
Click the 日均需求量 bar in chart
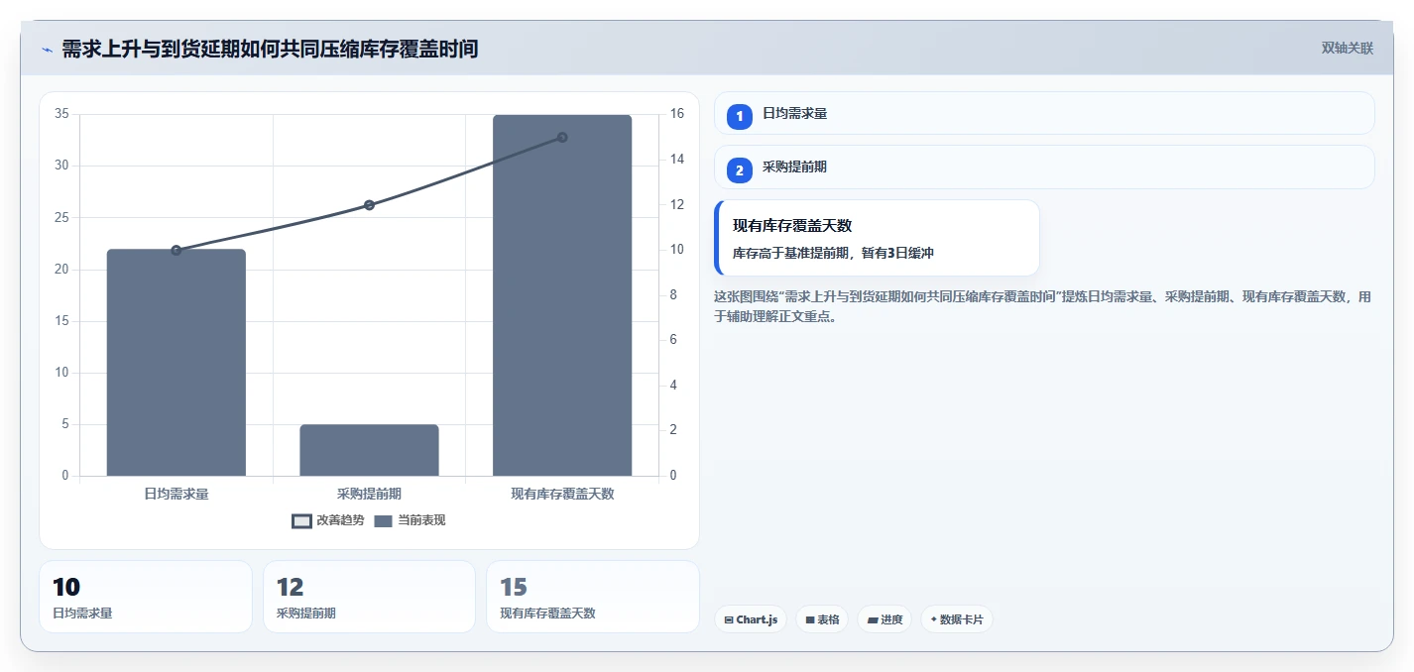coord(177,363)
